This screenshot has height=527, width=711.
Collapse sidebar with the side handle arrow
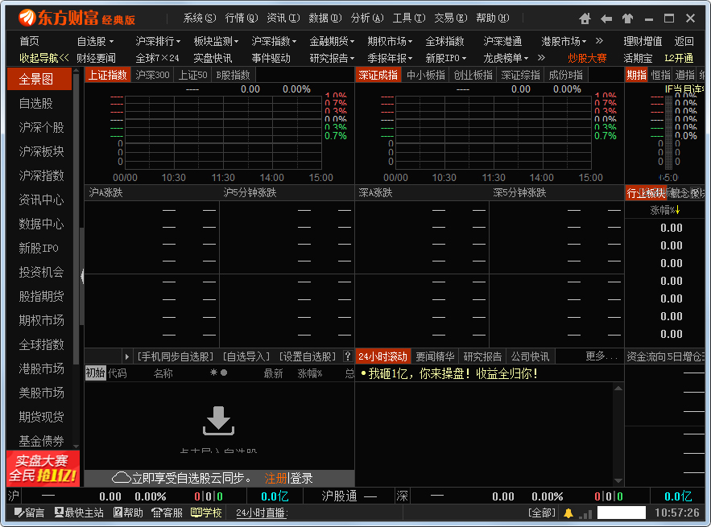82,275
